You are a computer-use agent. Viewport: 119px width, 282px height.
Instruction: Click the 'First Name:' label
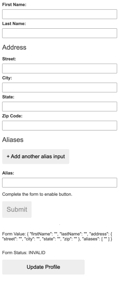pyautogui.click(x=14, y=5)
